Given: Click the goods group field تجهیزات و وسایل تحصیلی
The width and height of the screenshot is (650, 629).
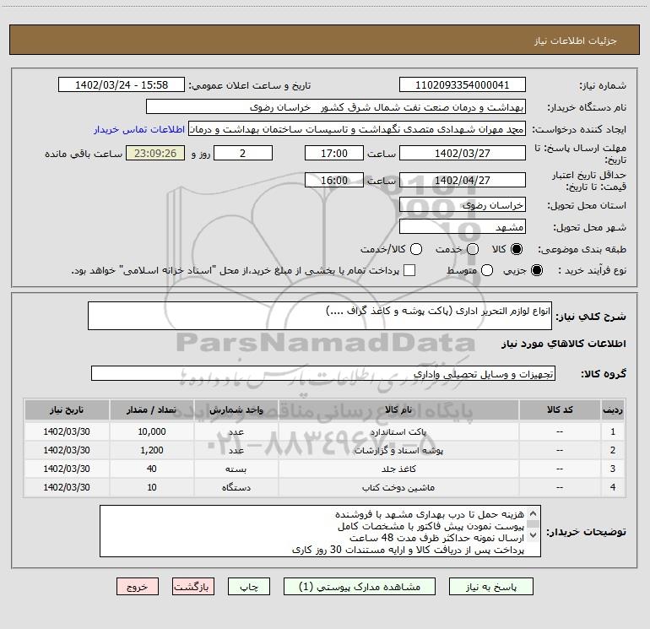Looking at the screenshot, I should point(323,373).
